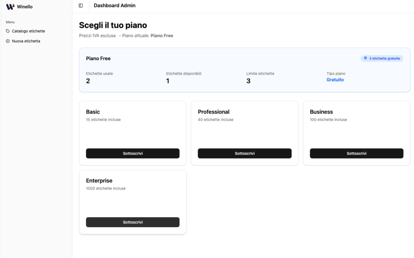
Task: Subscribe to the Professional plan
Action: point(245,154)
